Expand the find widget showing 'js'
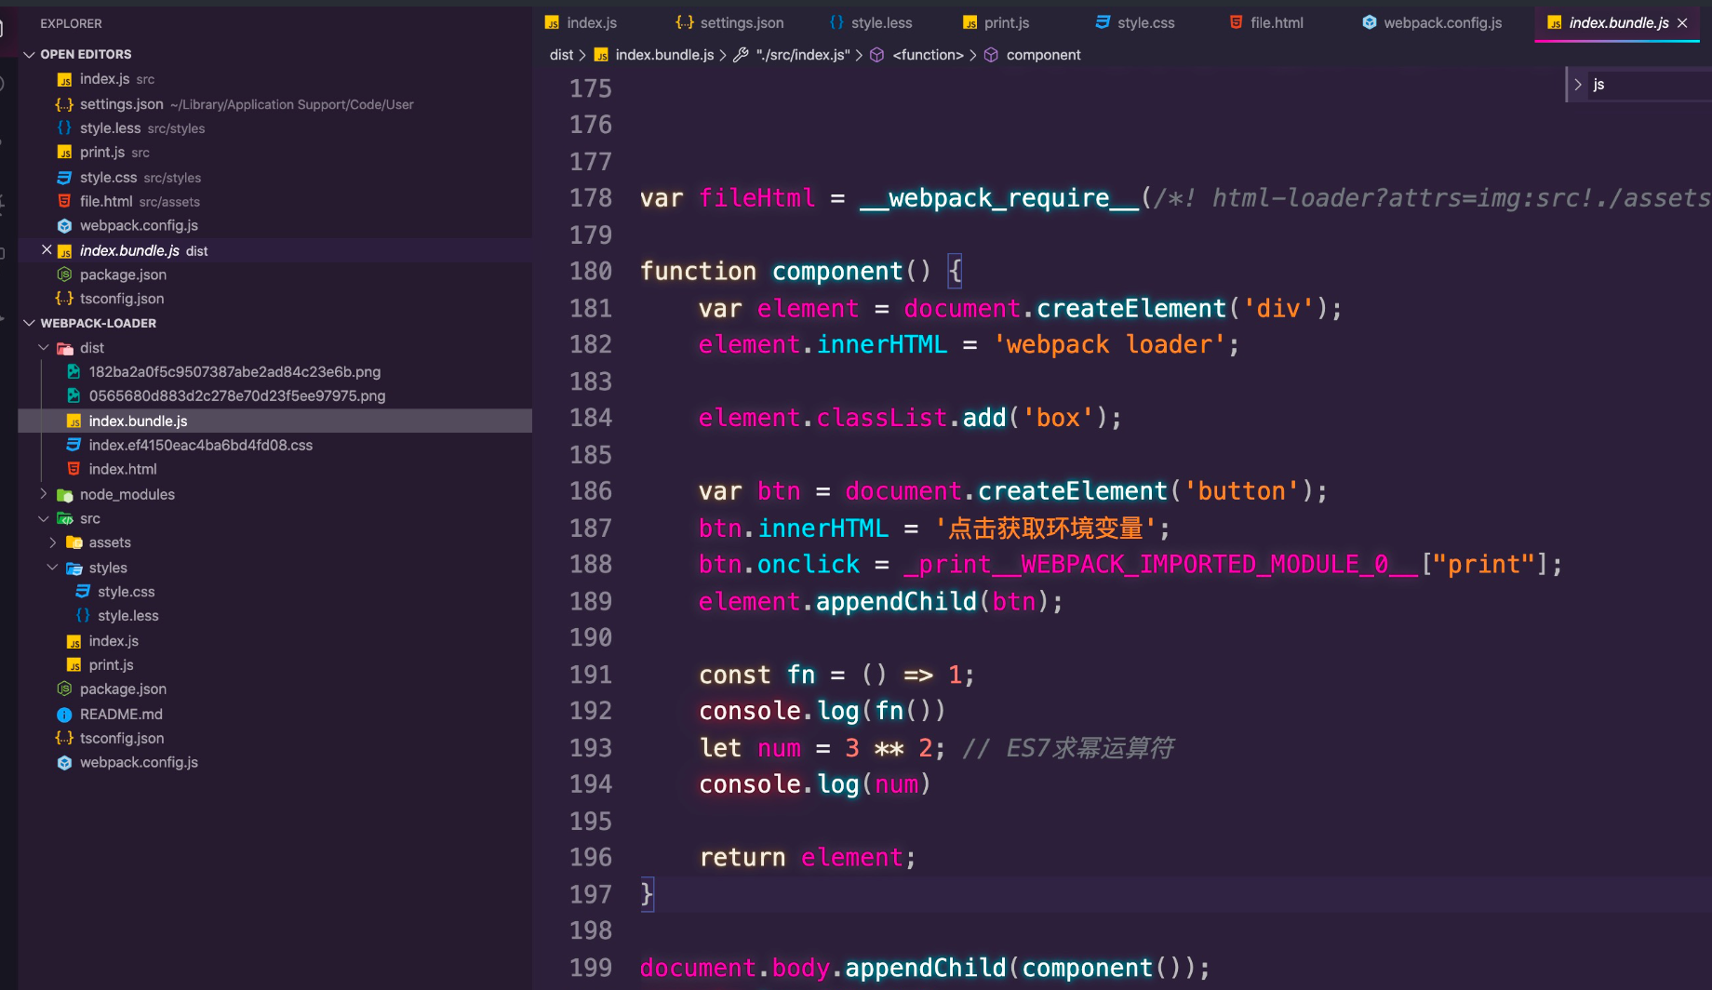1712x990 pixels. 1578,85
